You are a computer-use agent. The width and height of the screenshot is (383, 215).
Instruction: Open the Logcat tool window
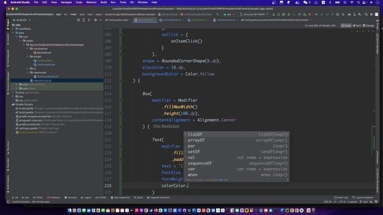86,198
